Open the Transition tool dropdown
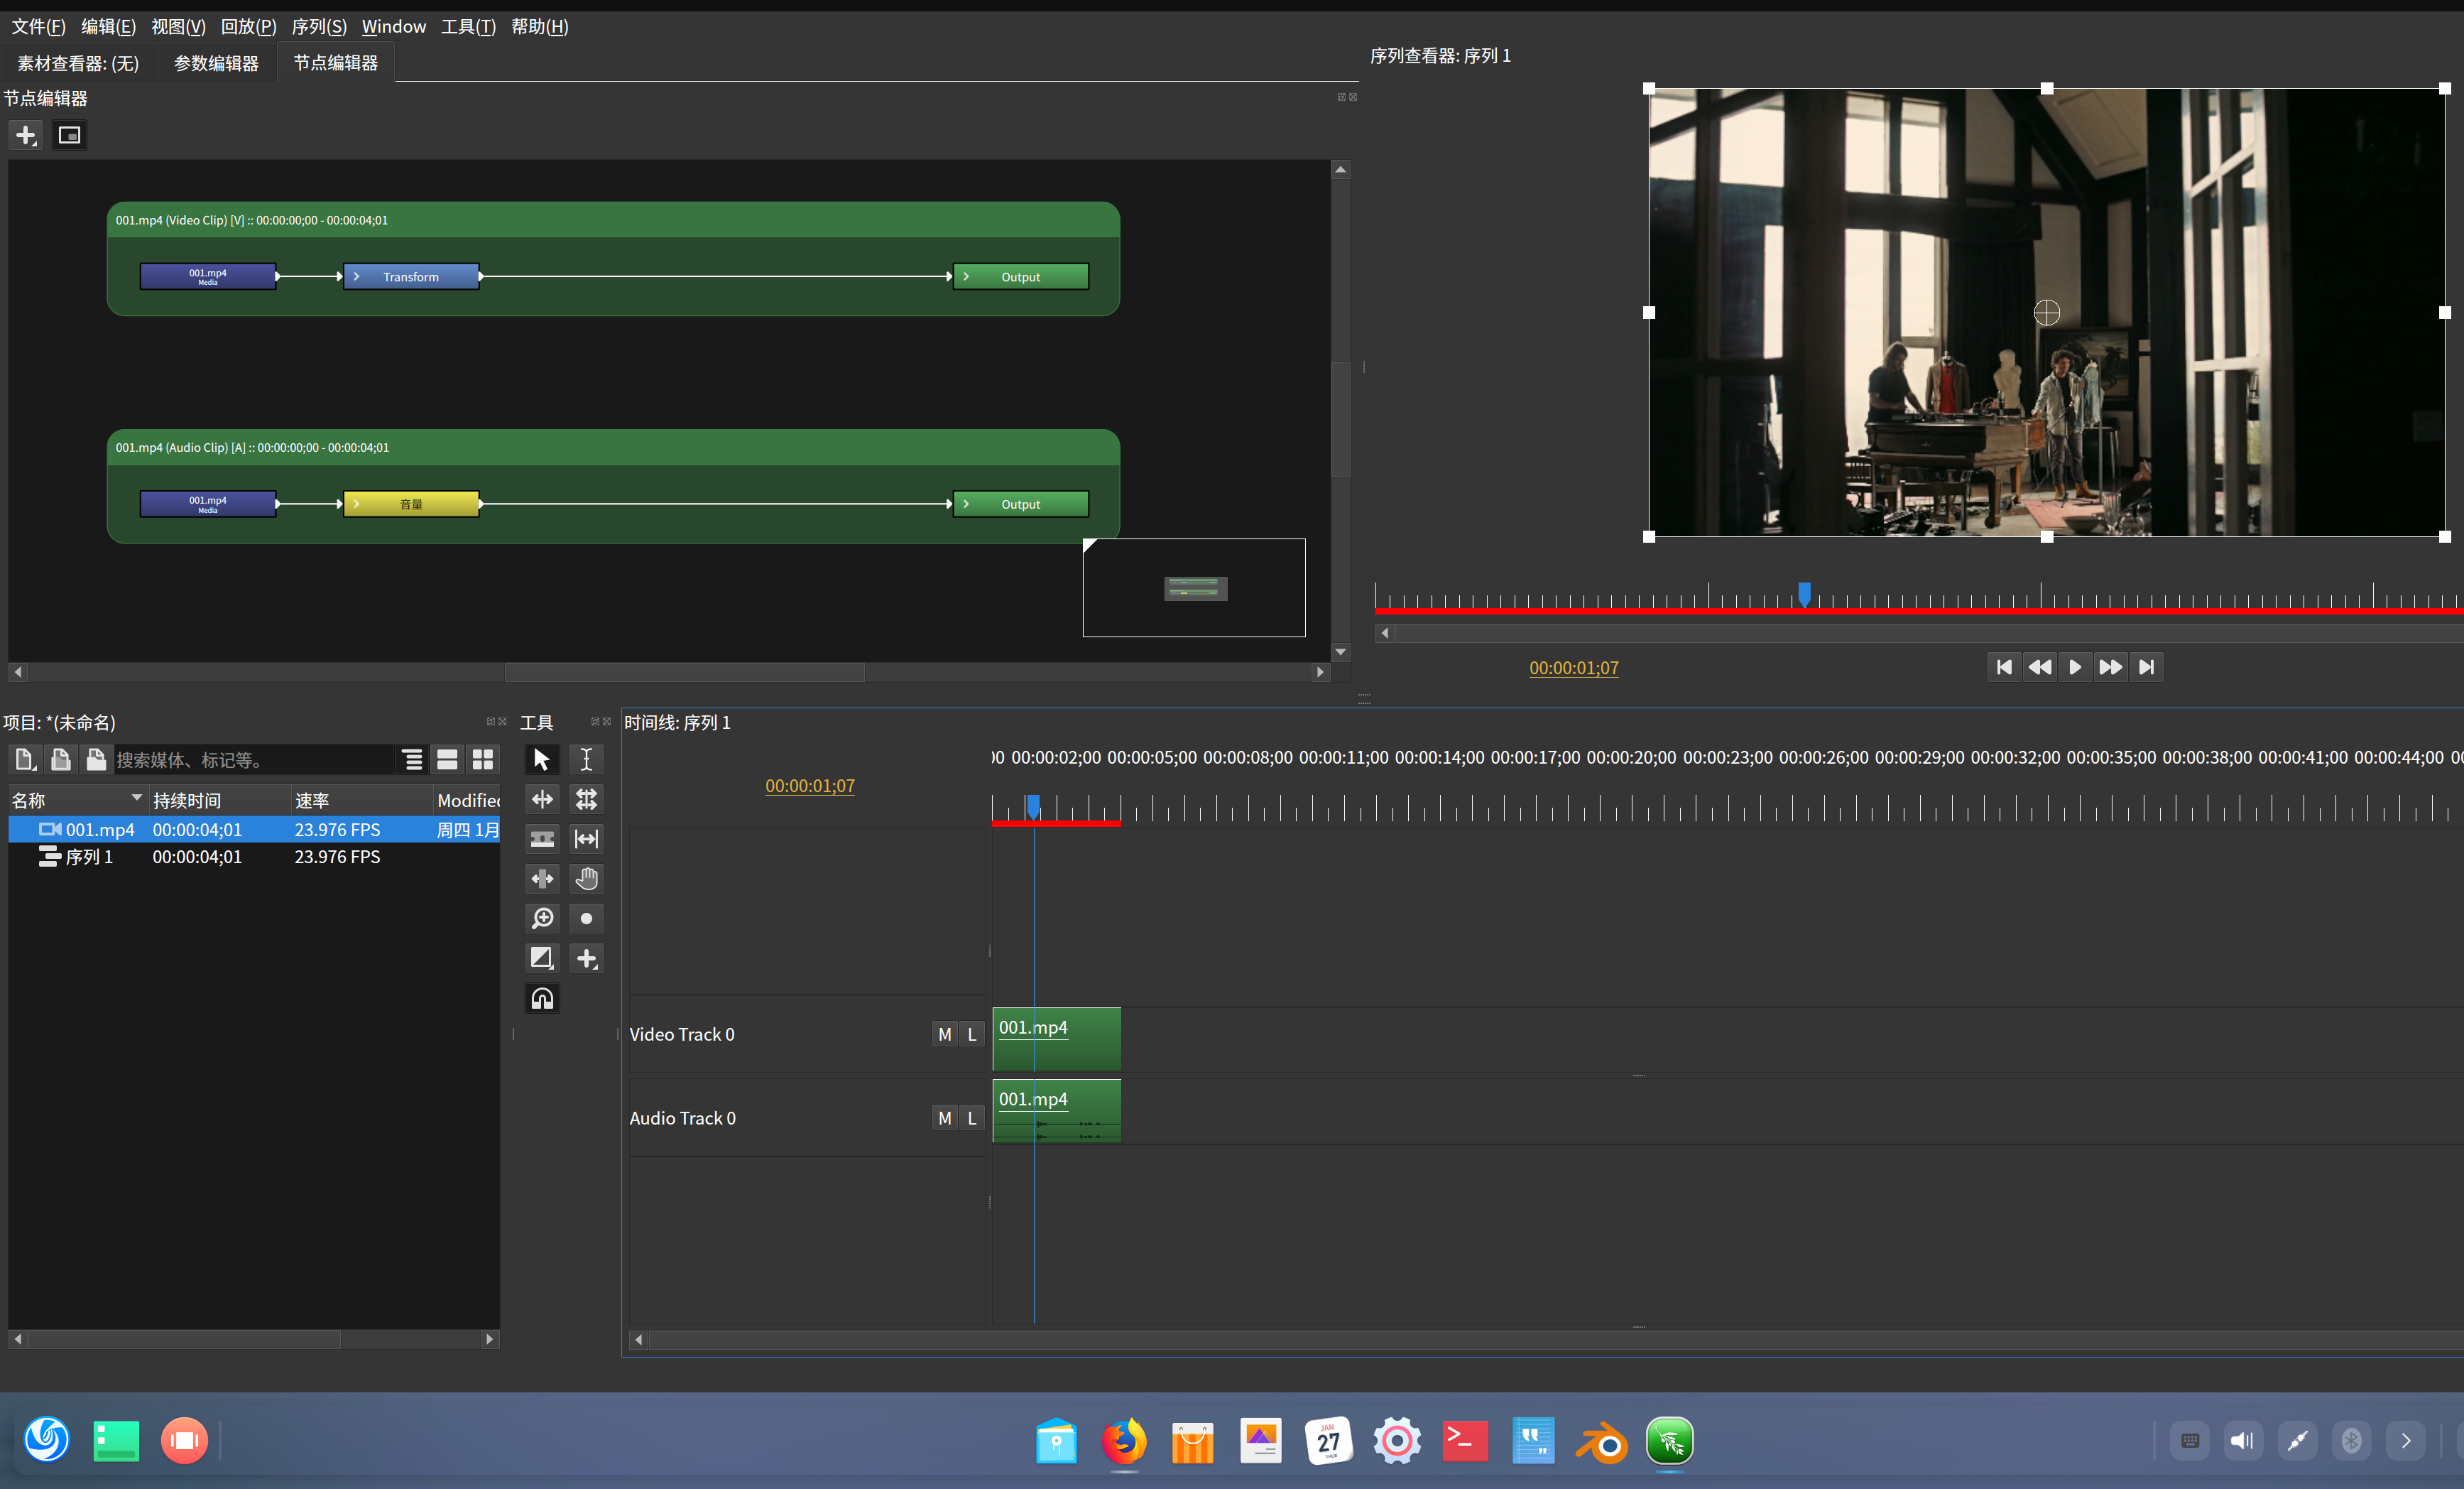 (x=542, y=958)
